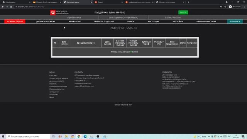Show hidden system tray icons
This screenshot has height=139, width=247.
coord(209,136)
